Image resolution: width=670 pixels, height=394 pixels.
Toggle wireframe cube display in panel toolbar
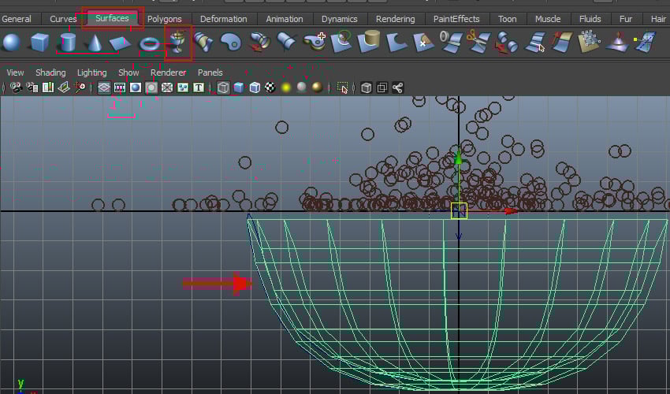coord(223,87)
